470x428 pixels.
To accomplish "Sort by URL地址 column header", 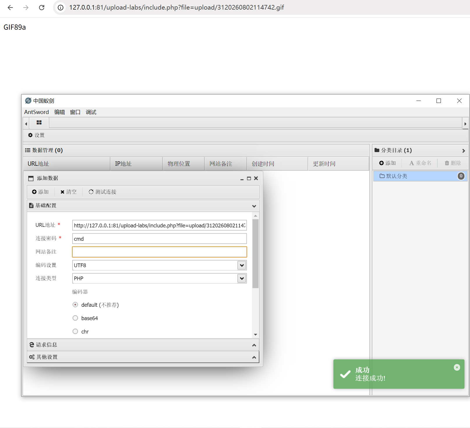I will pyautogui.click(x=67, y=164).
